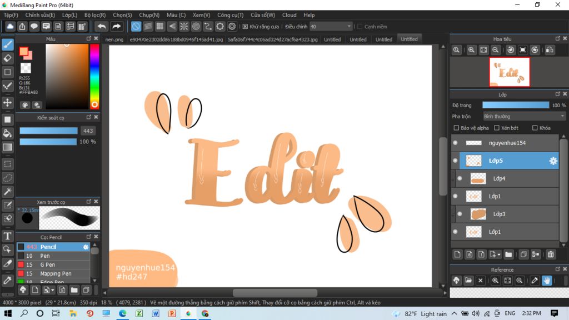Enable the circle snap guide
Screen dimensions: 569x320
coord(196,27)
